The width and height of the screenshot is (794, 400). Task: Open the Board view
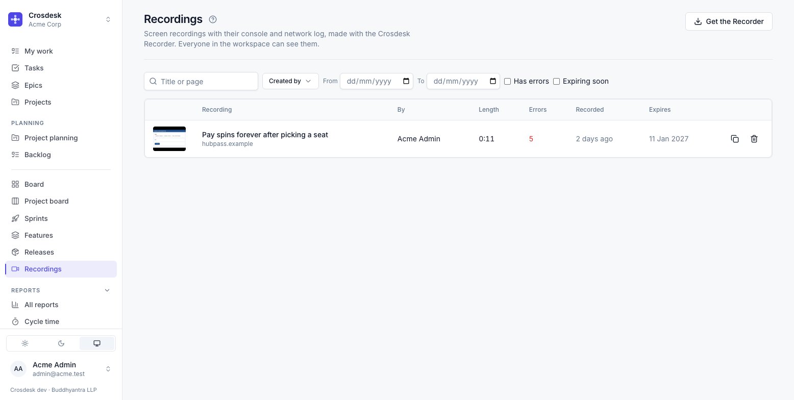[61, 184]
